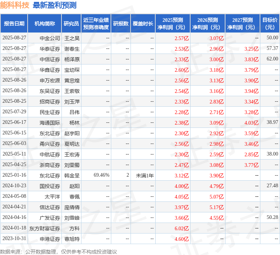Image resolution: width=280 pixels, height=255 pixels.
Task: Select the 东方财富证券 institution cell
Action: pyautogui.click(x=45, y=228)
